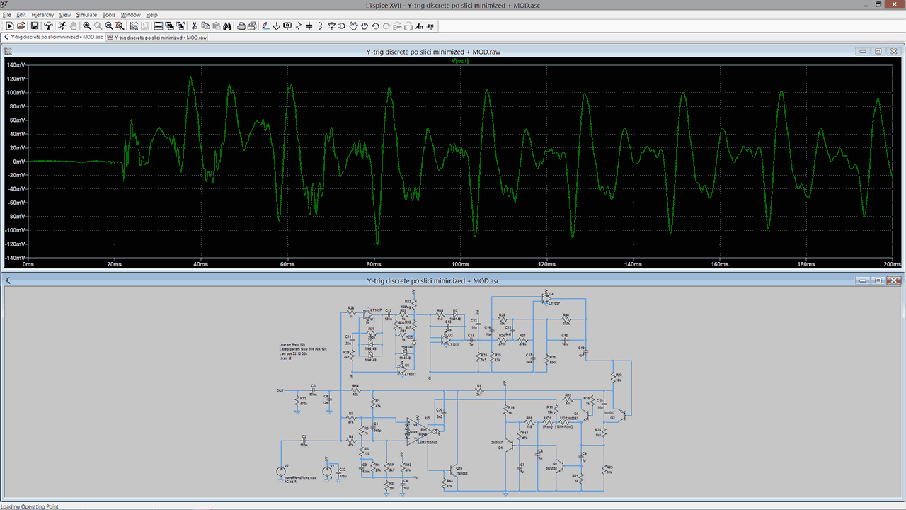The height and width of the screenshot is (510, 906).
Task: Click the Zoom to Fit icon
Action: [x=120, y=26]
